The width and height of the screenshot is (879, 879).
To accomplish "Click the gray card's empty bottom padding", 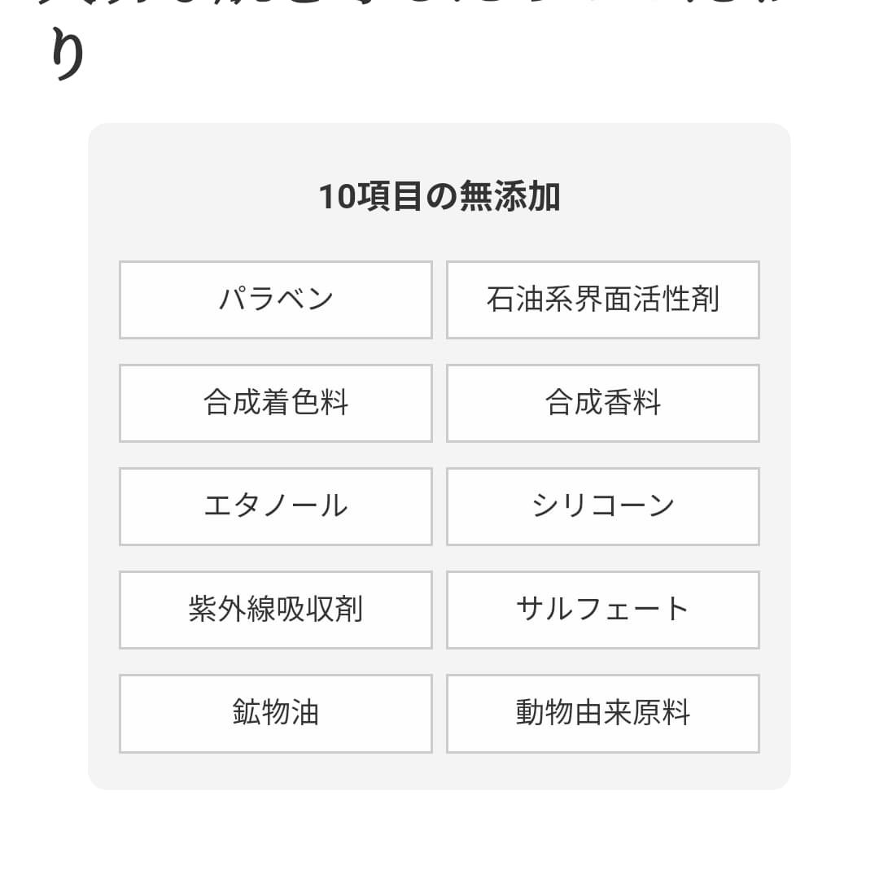I will point(439,772).
